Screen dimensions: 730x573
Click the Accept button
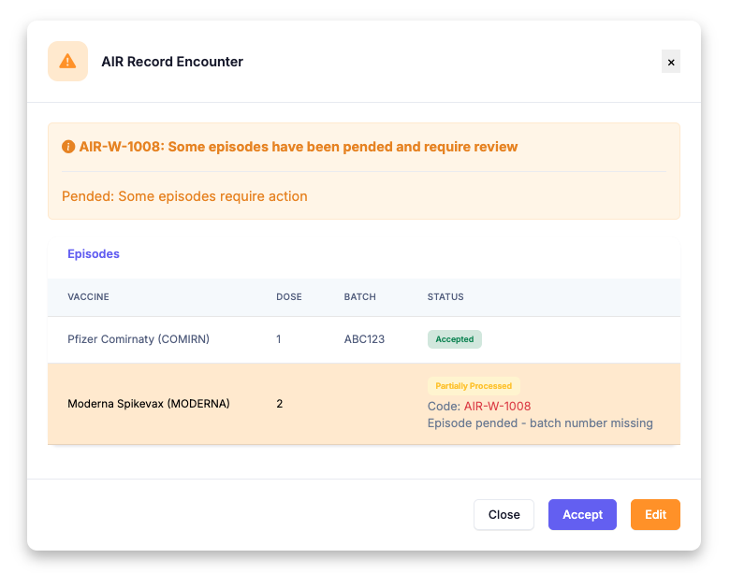pos(582,514)
